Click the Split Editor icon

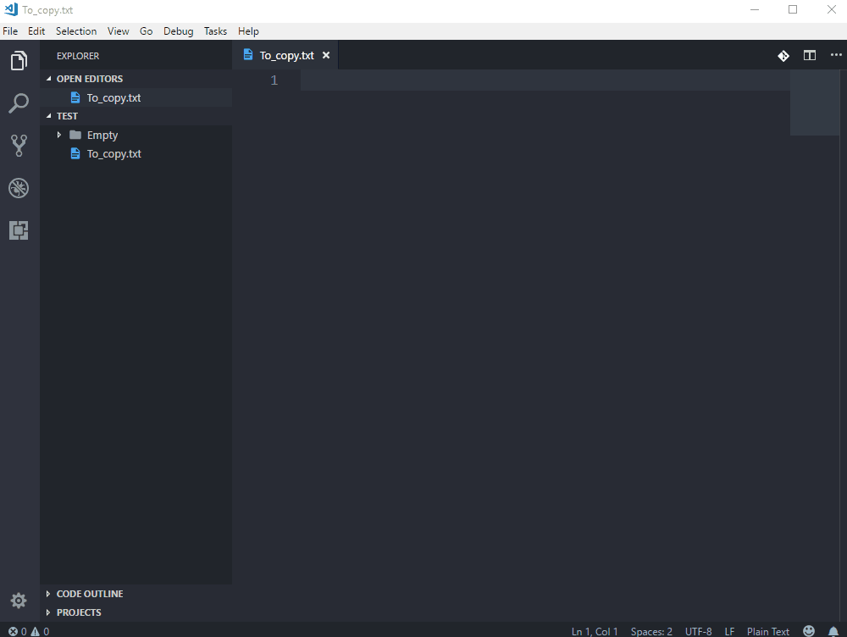[x=809, y=55]
